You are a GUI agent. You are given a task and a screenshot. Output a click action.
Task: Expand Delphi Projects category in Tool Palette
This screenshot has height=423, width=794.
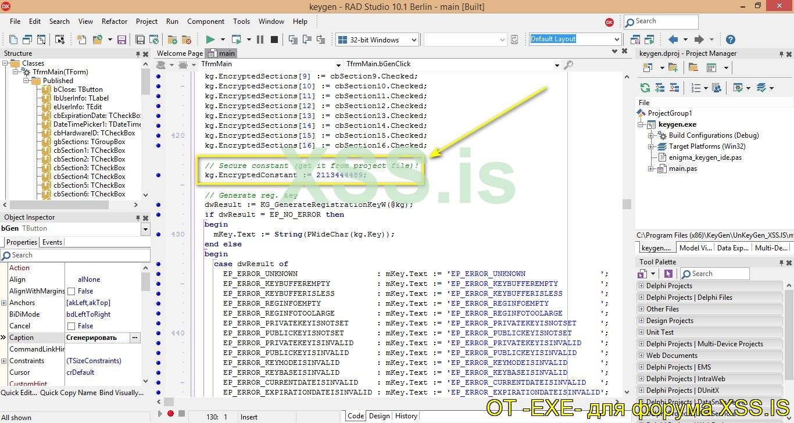641,286
